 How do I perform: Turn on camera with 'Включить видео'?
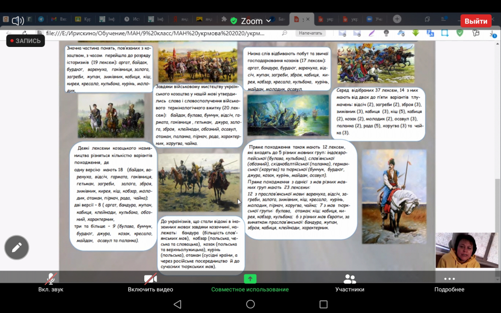click(x=150, y=283)
